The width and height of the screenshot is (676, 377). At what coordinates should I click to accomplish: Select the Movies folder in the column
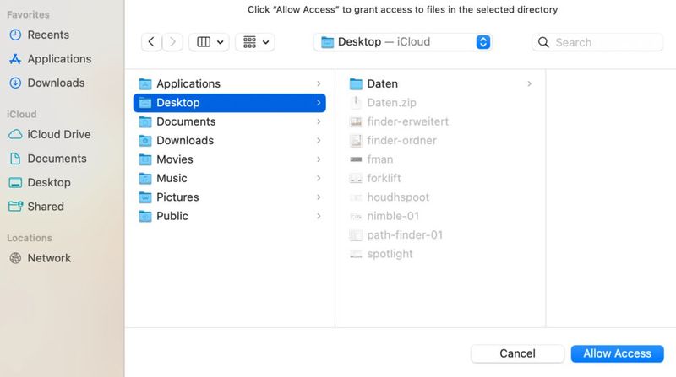[175, 159]
